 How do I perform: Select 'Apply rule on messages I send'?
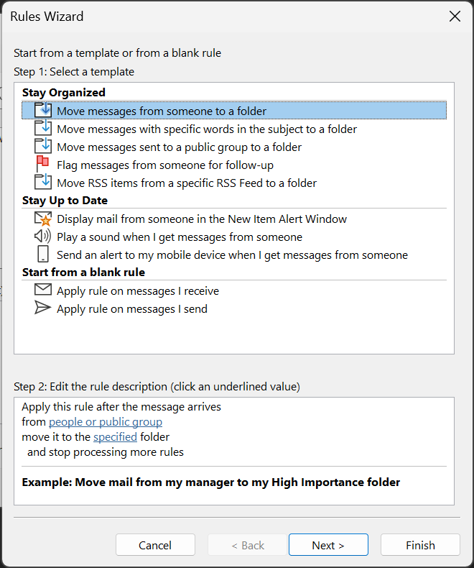click(132, 309)
